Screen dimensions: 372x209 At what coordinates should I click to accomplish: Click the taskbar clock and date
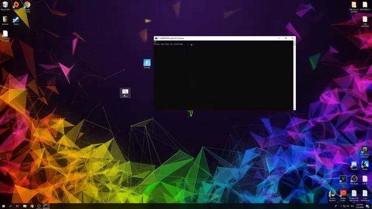coord(360,206)
